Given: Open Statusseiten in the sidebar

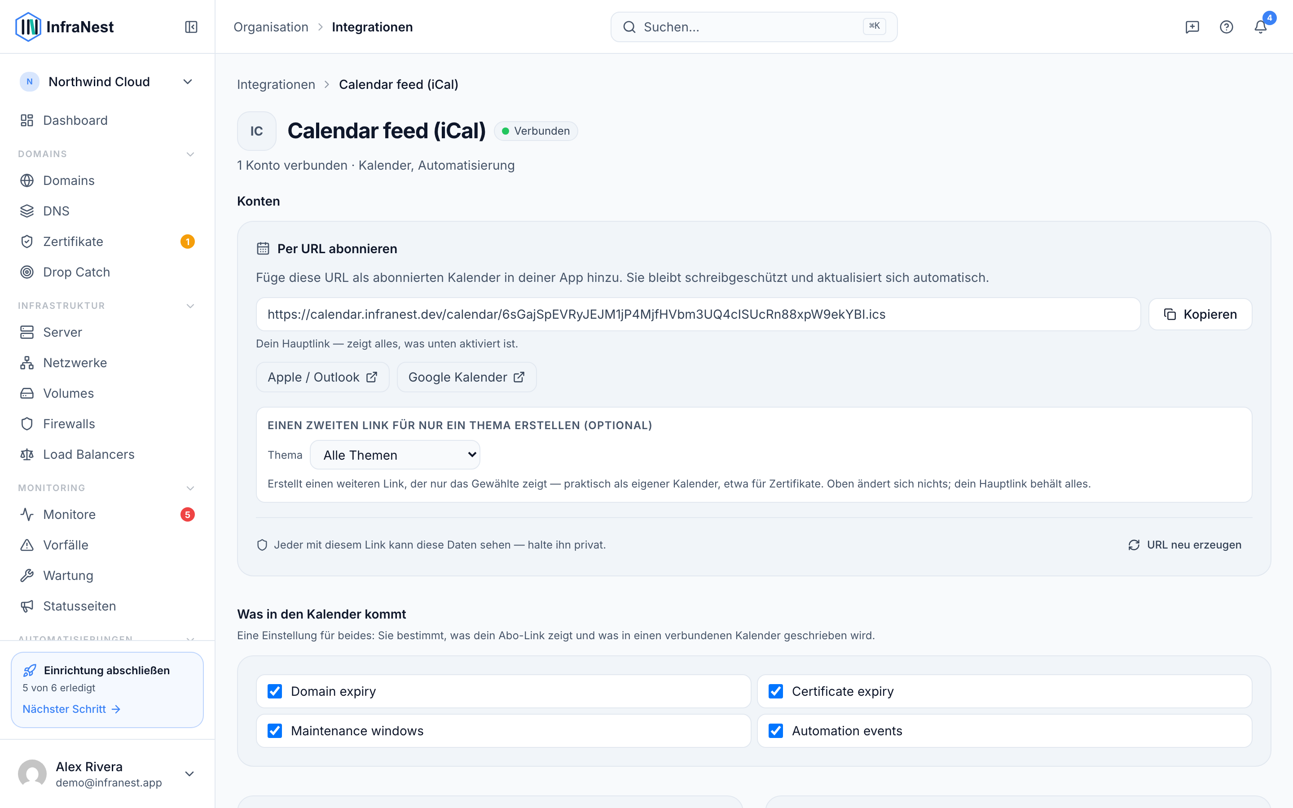Looking at the screenshot, I should [x=107, y=606].
